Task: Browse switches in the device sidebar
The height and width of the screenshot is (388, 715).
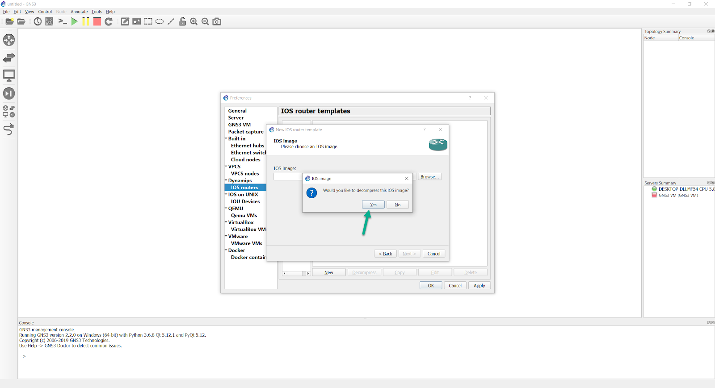Action: pyautogui.click(x=9, y=58)
